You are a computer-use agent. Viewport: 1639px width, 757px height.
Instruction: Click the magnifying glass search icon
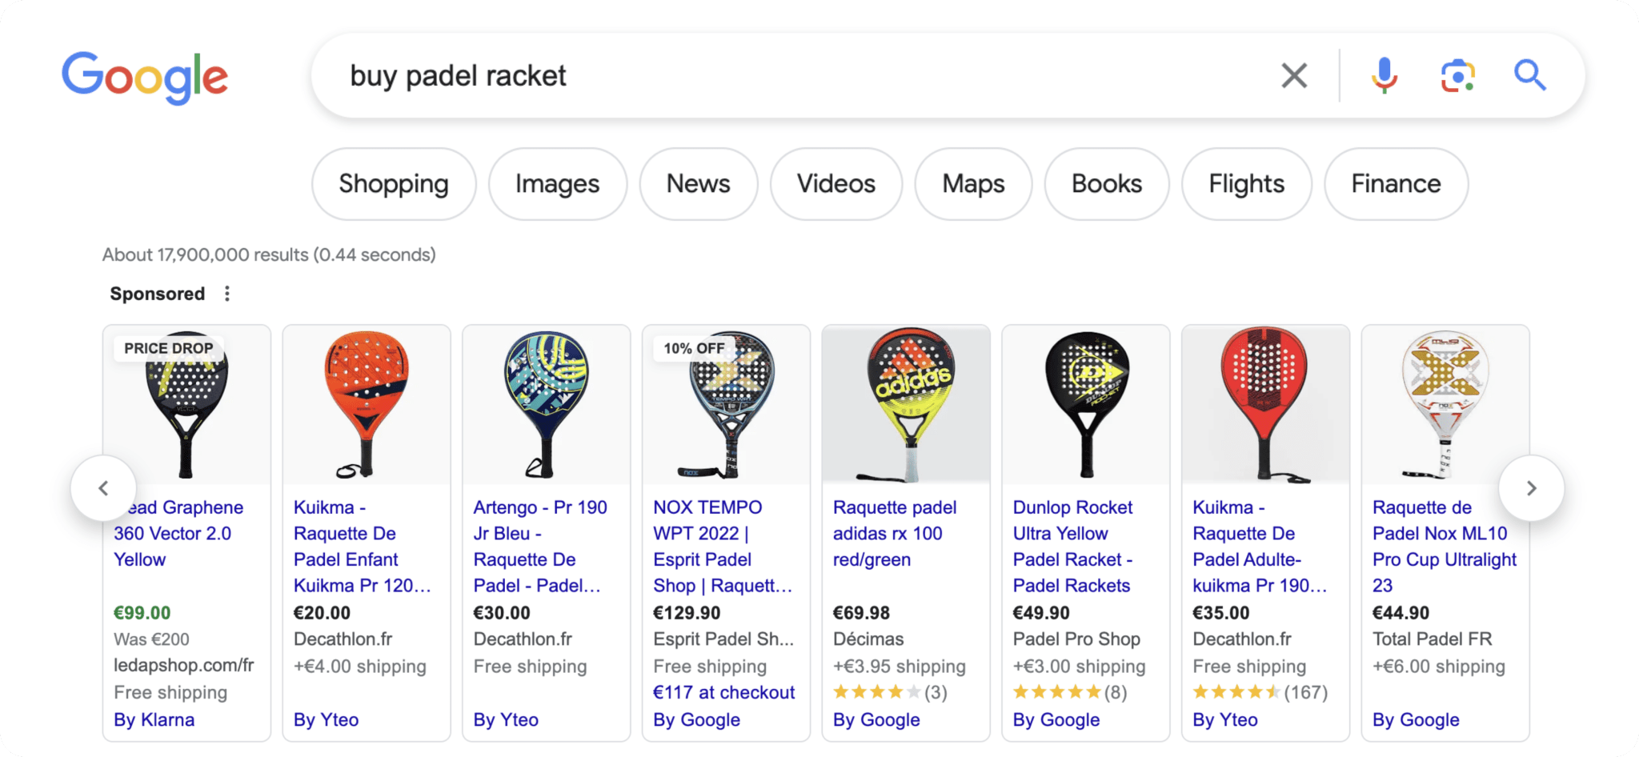point(1530,76)
